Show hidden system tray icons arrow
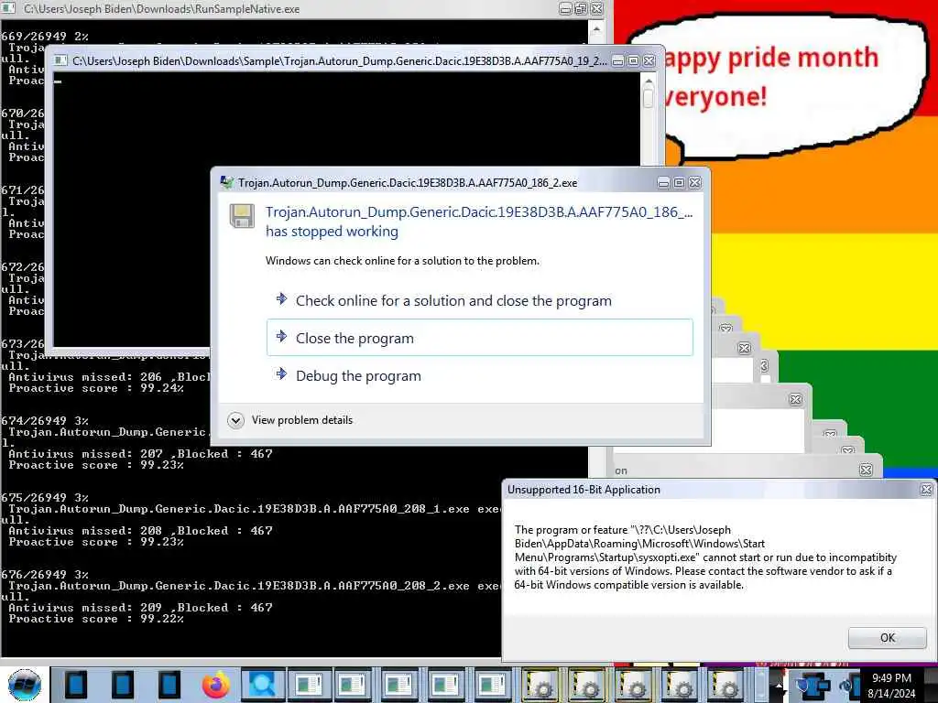The height and width of the screenshot is (703, 938). (779, 685)
